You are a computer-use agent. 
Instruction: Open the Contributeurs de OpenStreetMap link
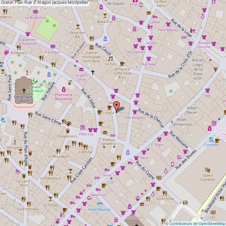[197, 223]
